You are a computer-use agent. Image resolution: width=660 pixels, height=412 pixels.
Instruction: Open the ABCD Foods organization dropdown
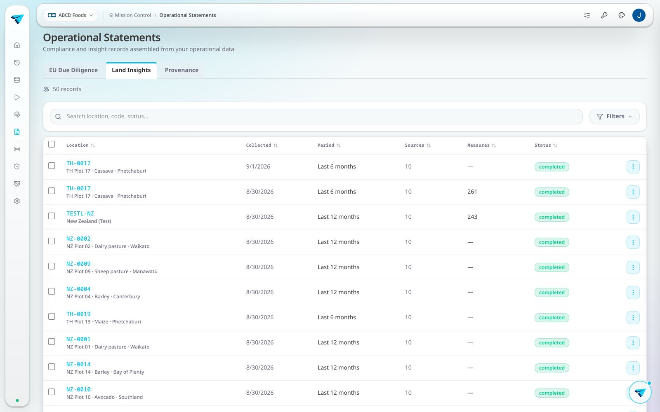click(x=71, y=15)
